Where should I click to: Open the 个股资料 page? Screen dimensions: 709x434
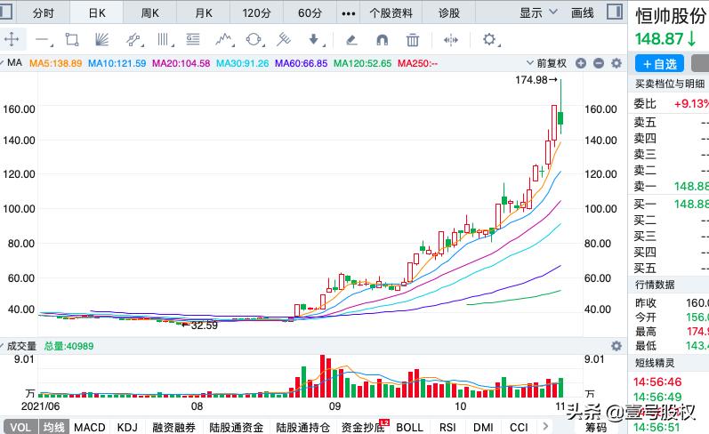391,12
